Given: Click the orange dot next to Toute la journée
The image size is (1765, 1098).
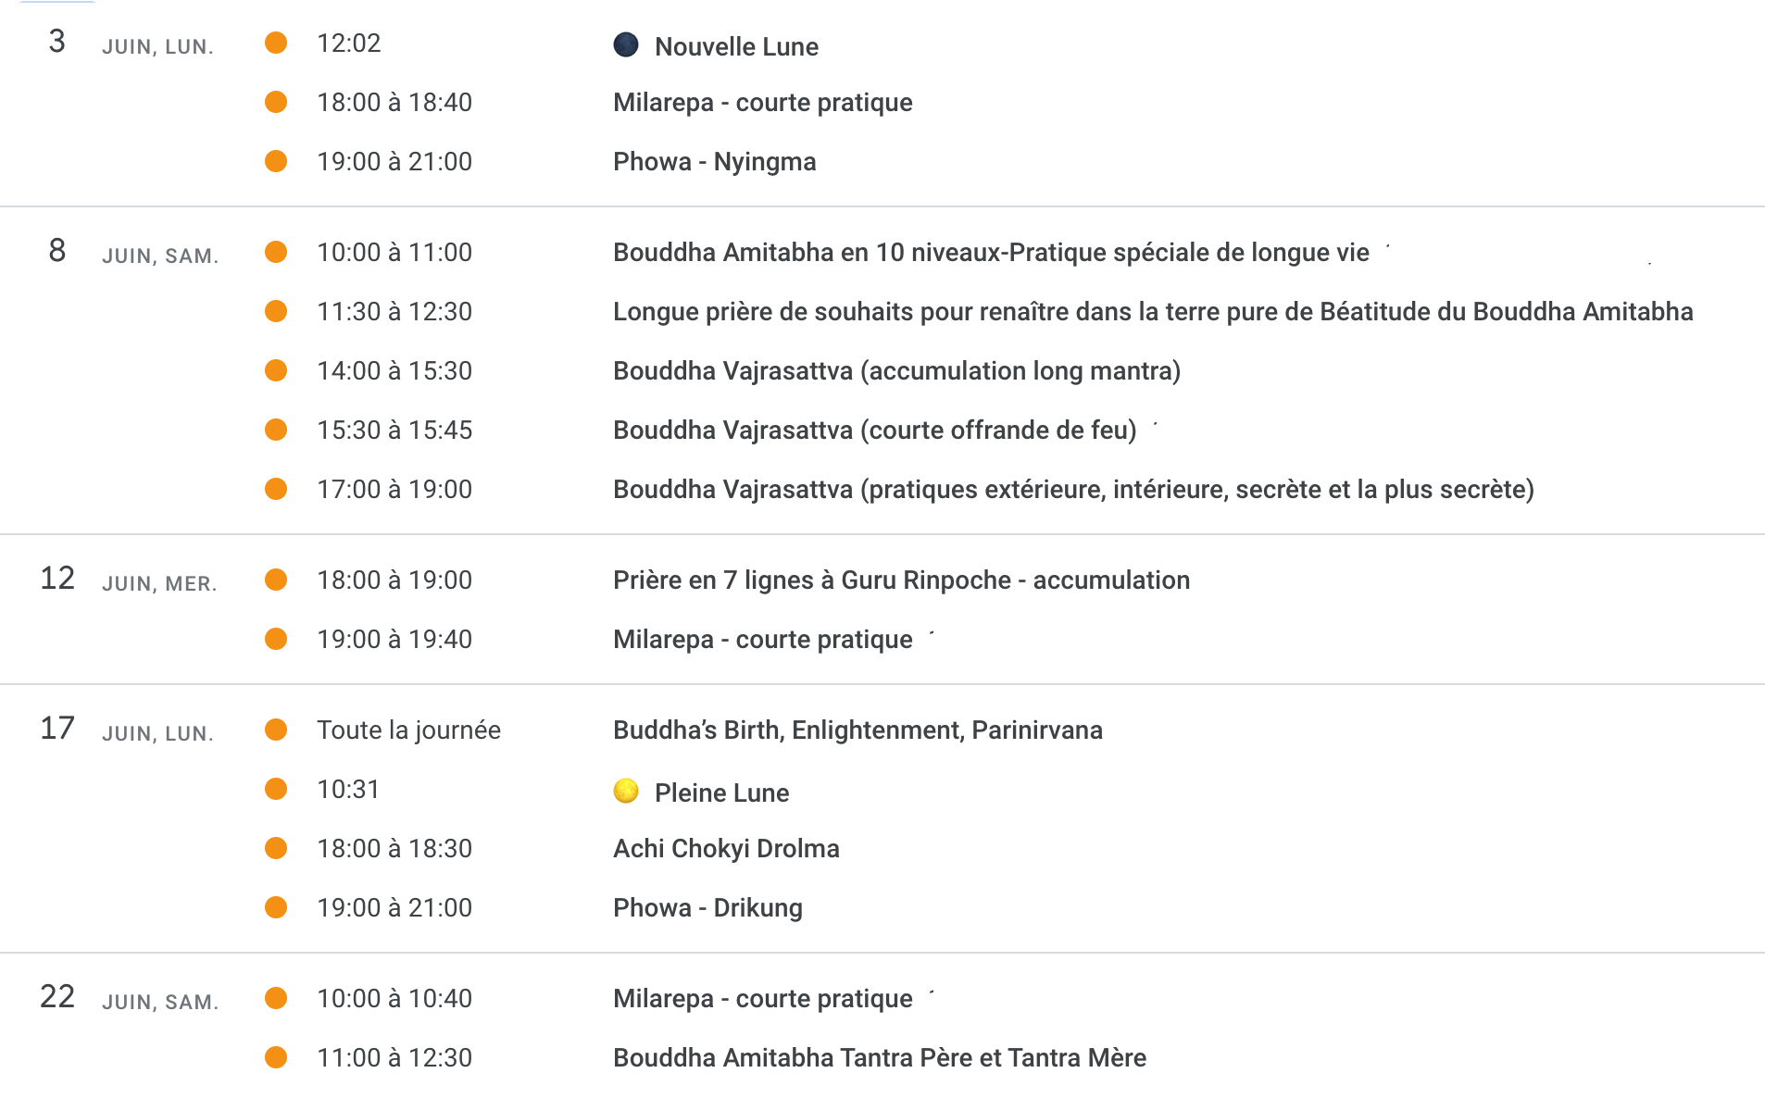Looking at the screenshot, I should pyautogui.click(x=276, y=730).
